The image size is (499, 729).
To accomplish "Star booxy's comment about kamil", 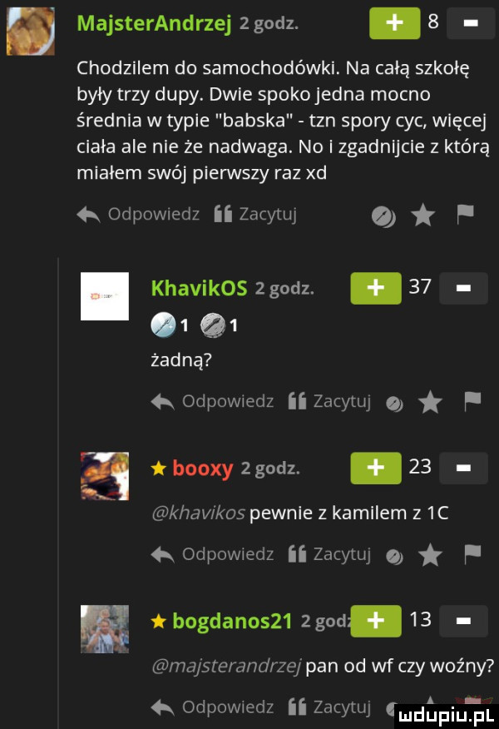I will coord(431,556).
